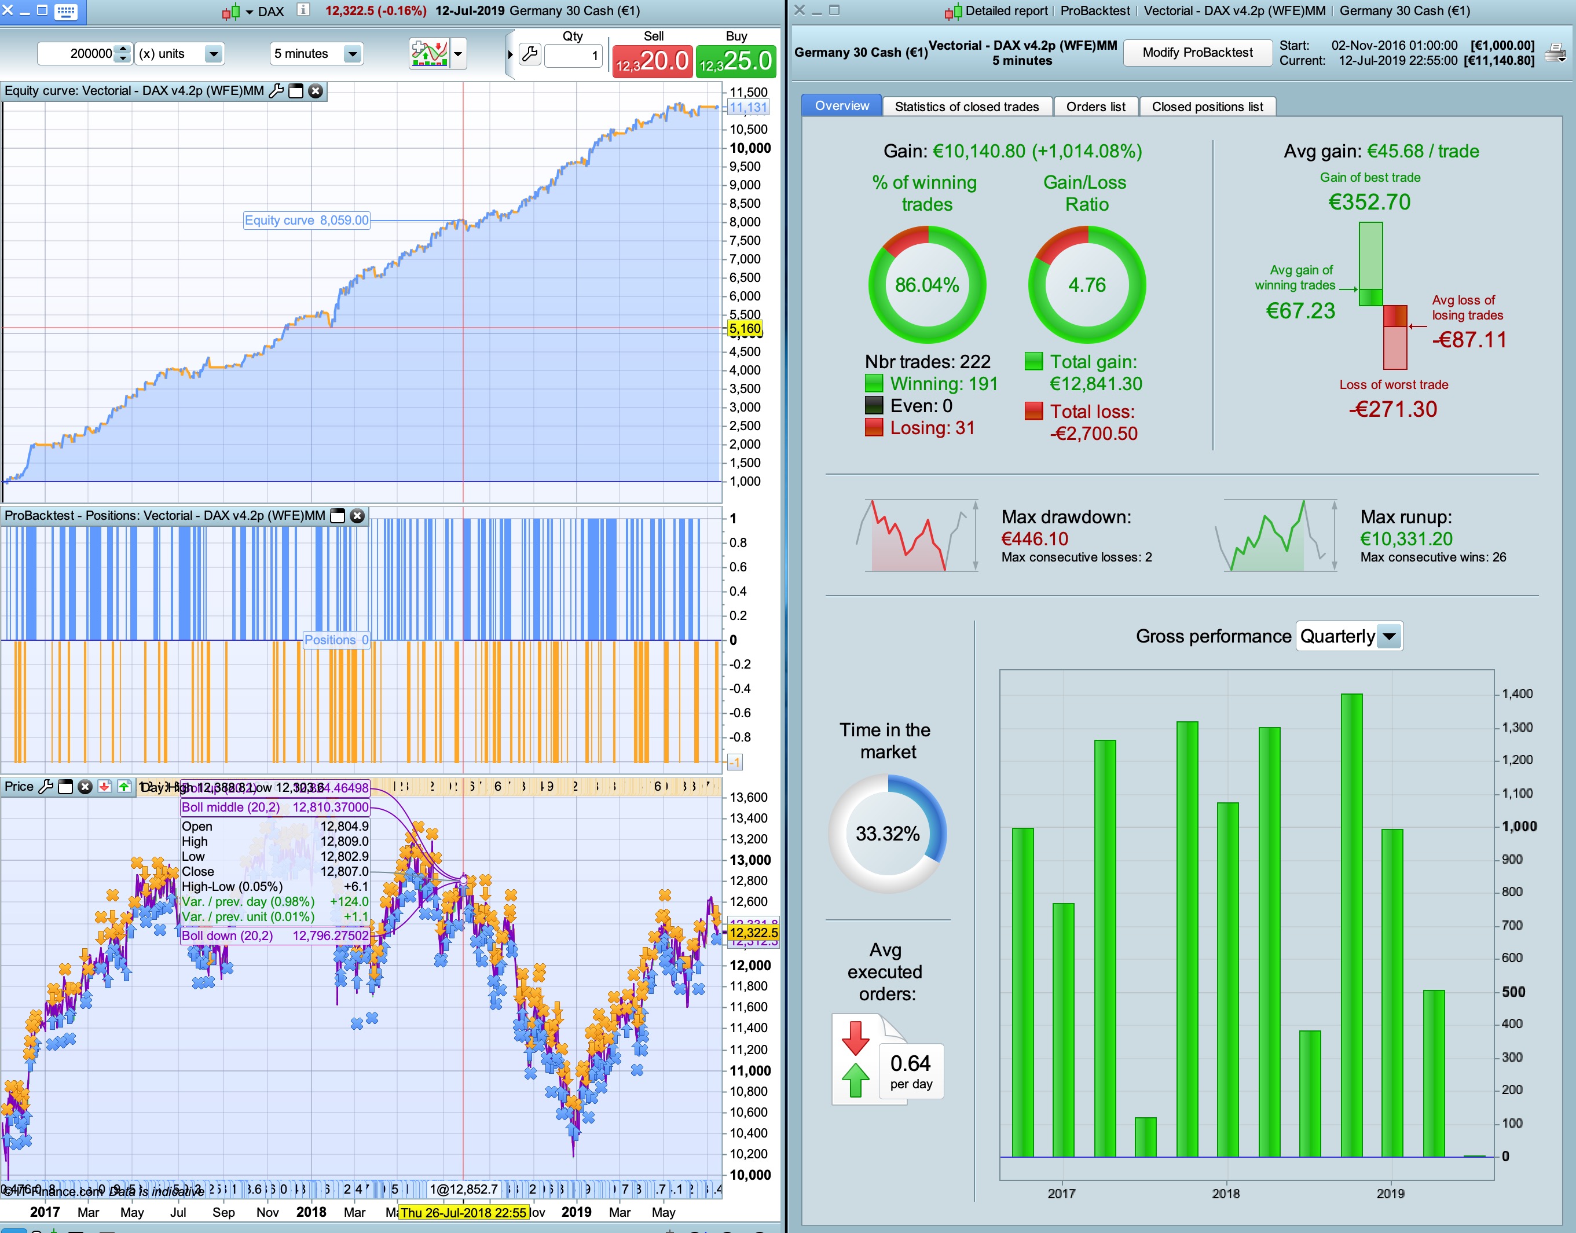The image size is (1576, 1233).
Task: Maximize the Price chart panel
Action: click(x=65, y=787)
